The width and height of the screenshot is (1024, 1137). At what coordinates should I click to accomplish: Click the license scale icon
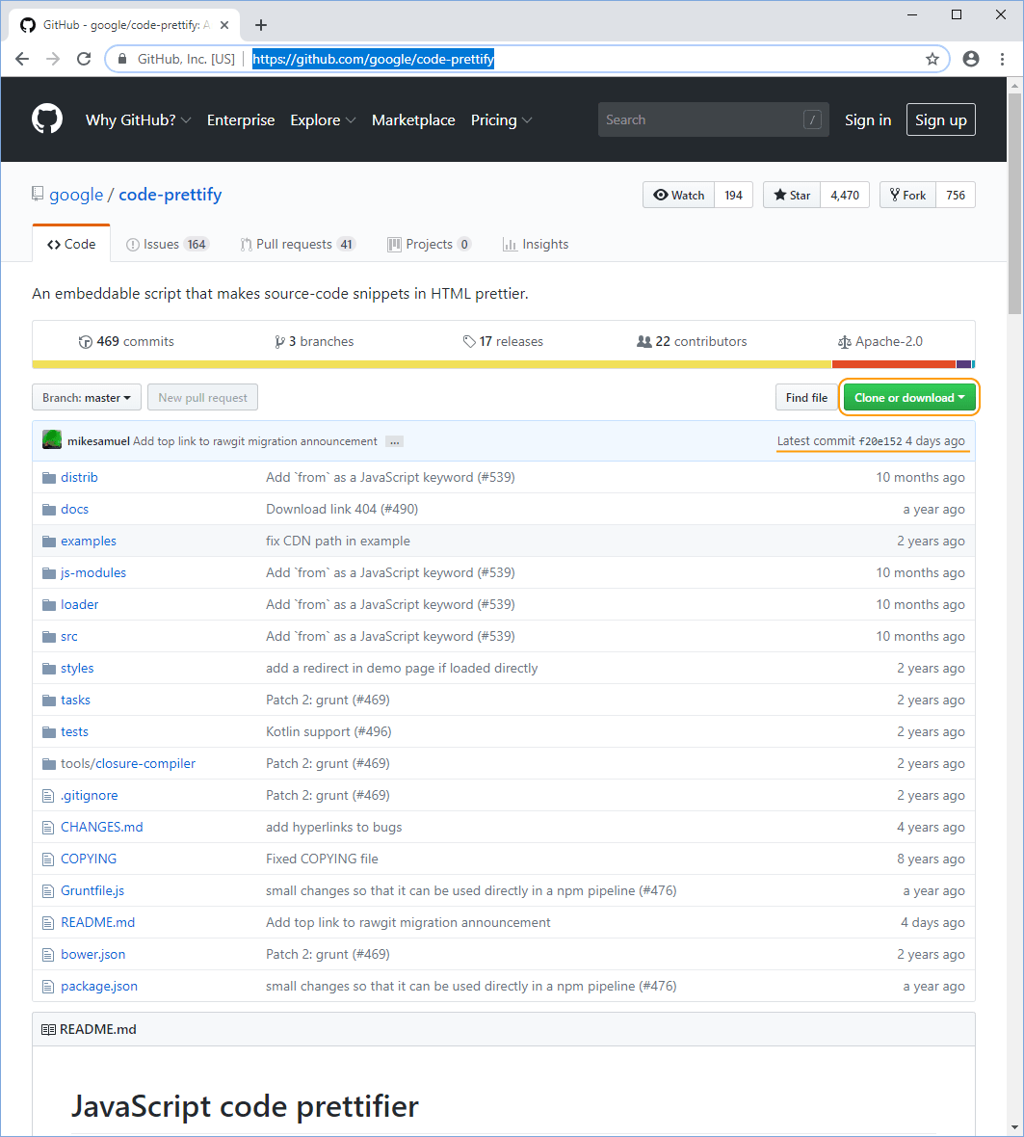[x=844, y=341]
